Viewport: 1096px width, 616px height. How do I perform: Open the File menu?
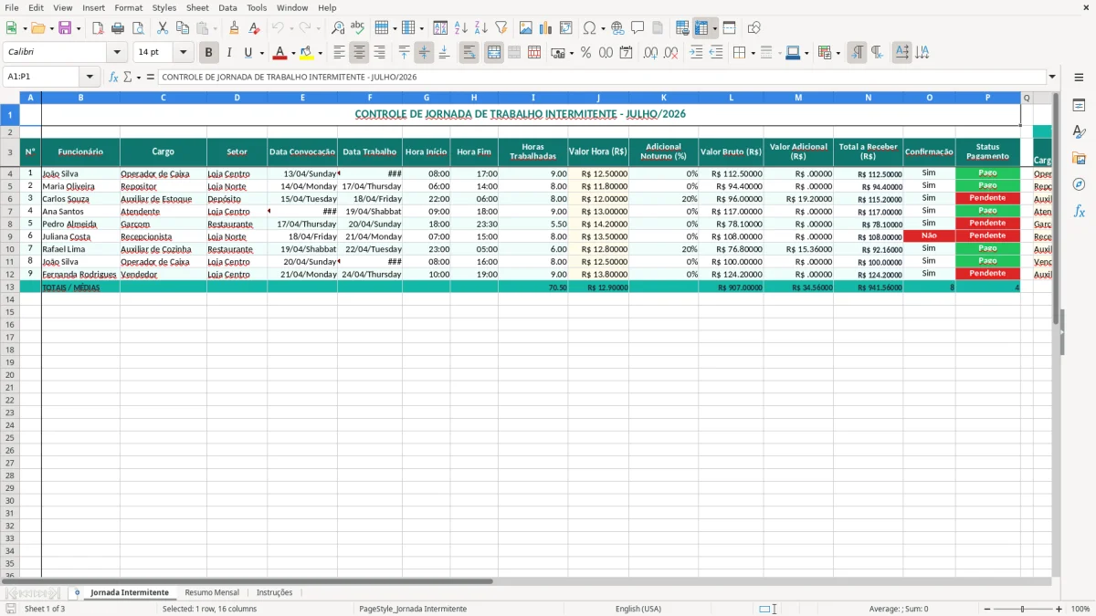pyautogui.click(x=11, y=7)
